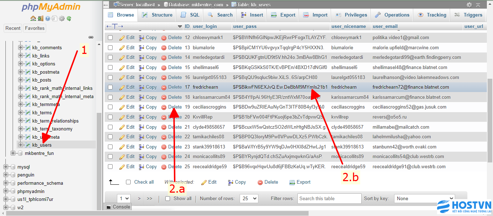
Task: Select checkbox for chloewymark1 row
Action: (110, 38)
